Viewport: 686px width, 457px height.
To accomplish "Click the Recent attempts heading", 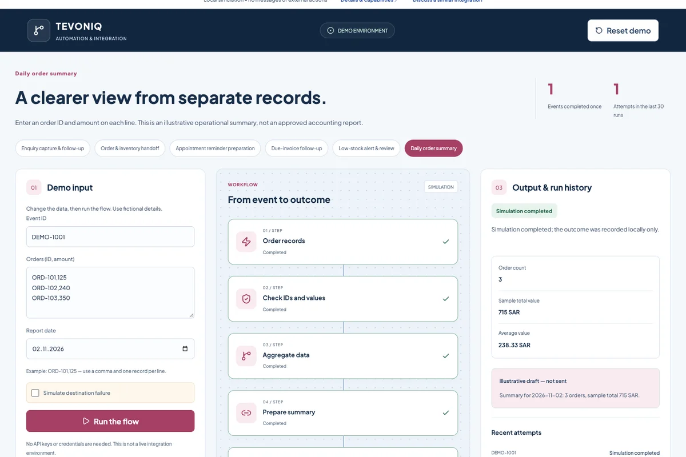I will click(x=516, y=432).
